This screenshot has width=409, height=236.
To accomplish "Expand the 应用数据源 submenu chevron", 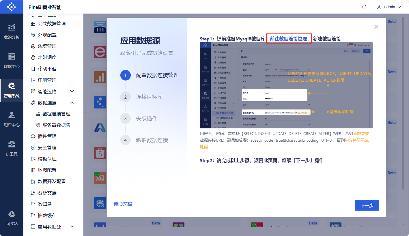I will click(72, 227).
